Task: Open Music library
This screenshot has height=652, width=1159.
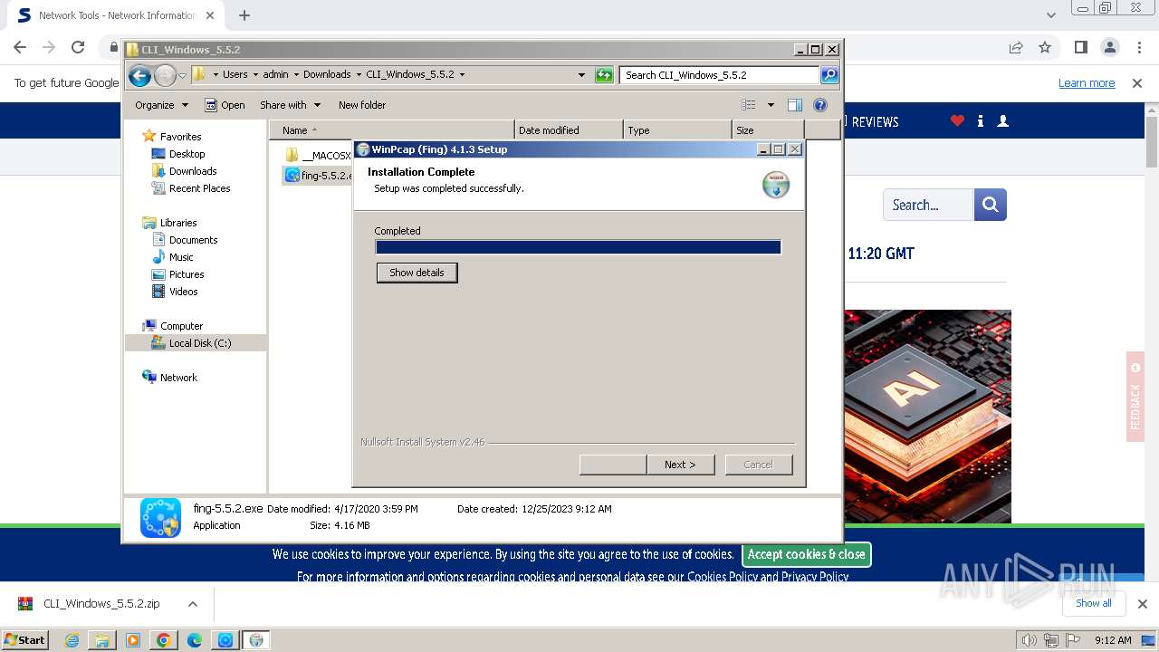Action: [181, 257]
